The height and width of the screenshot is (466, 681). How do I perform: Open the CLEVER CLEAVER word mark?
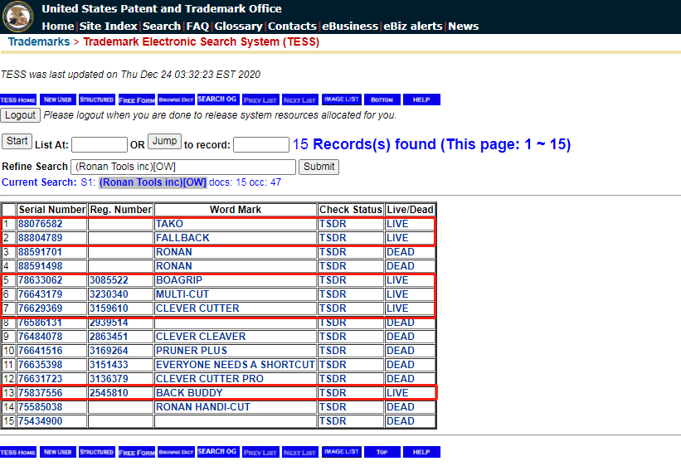[201, 337]
